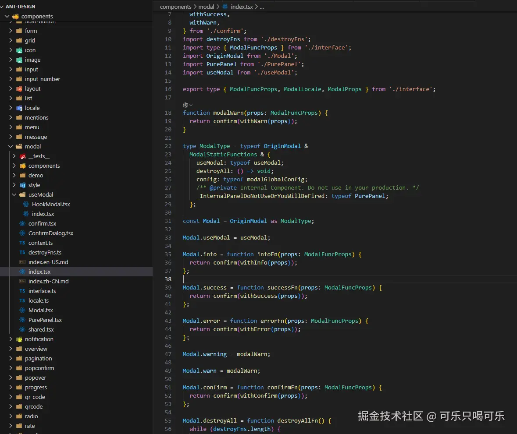Click the components subfolder icon under modal
Image resolution: width=517 pixels, height=434 pixels.
point(23,166)
